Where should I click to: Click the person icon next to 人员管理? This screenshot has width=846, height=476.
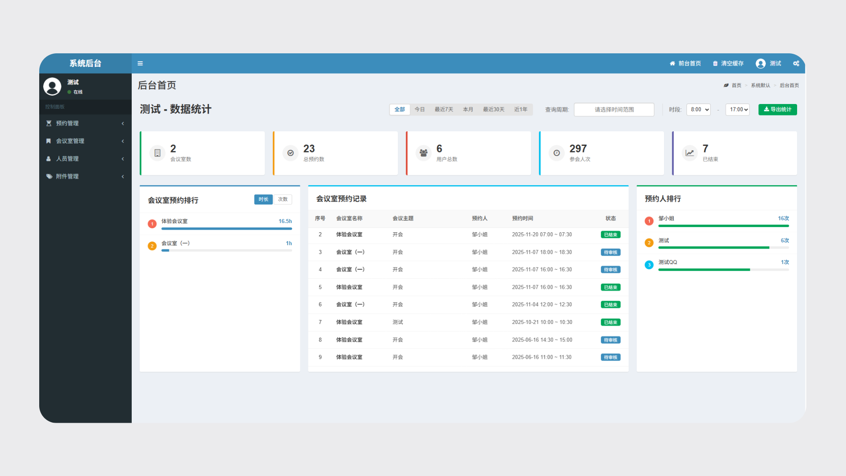click(x=48, y=159)
